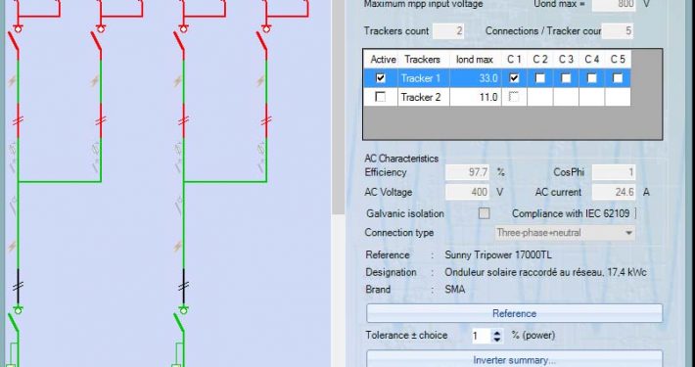
Task: Select faded lightning symbol on first line
Action: point(12,81)
